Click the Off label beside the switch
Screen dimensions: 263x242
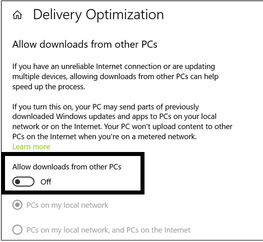click(x=46, y=182)
